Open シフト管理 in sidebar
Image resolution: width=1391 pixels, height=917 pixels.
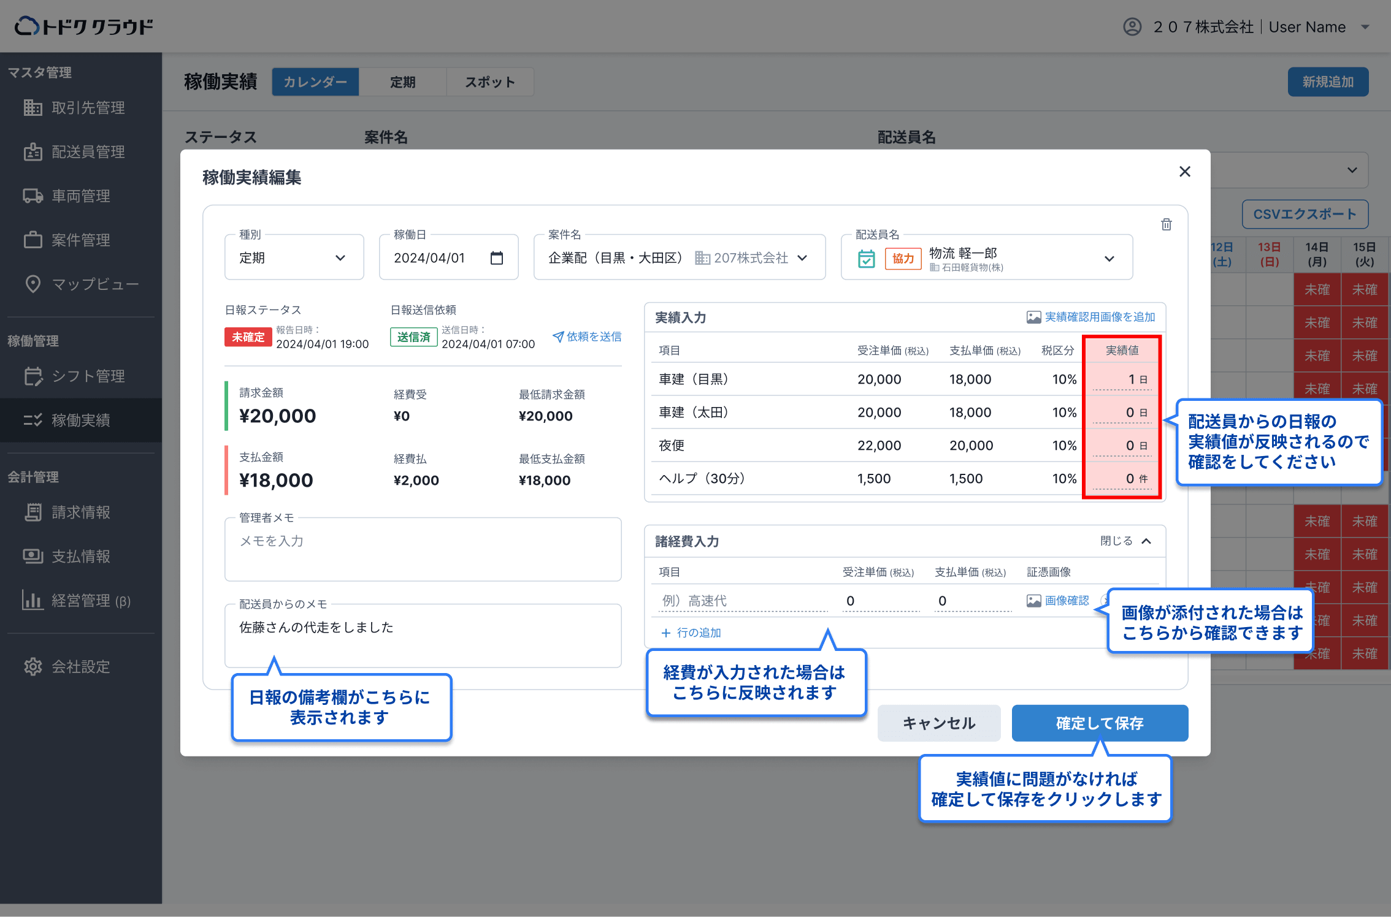click(81, 376)
